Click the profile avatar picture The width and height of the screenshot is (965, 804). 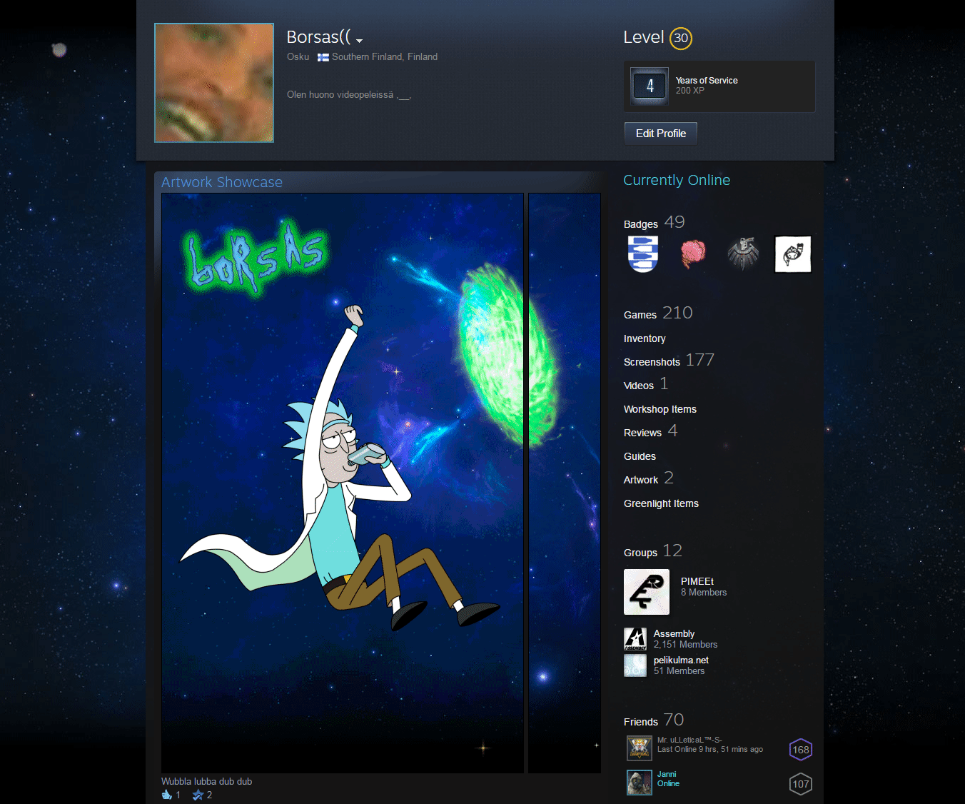[x=214, y=83]
